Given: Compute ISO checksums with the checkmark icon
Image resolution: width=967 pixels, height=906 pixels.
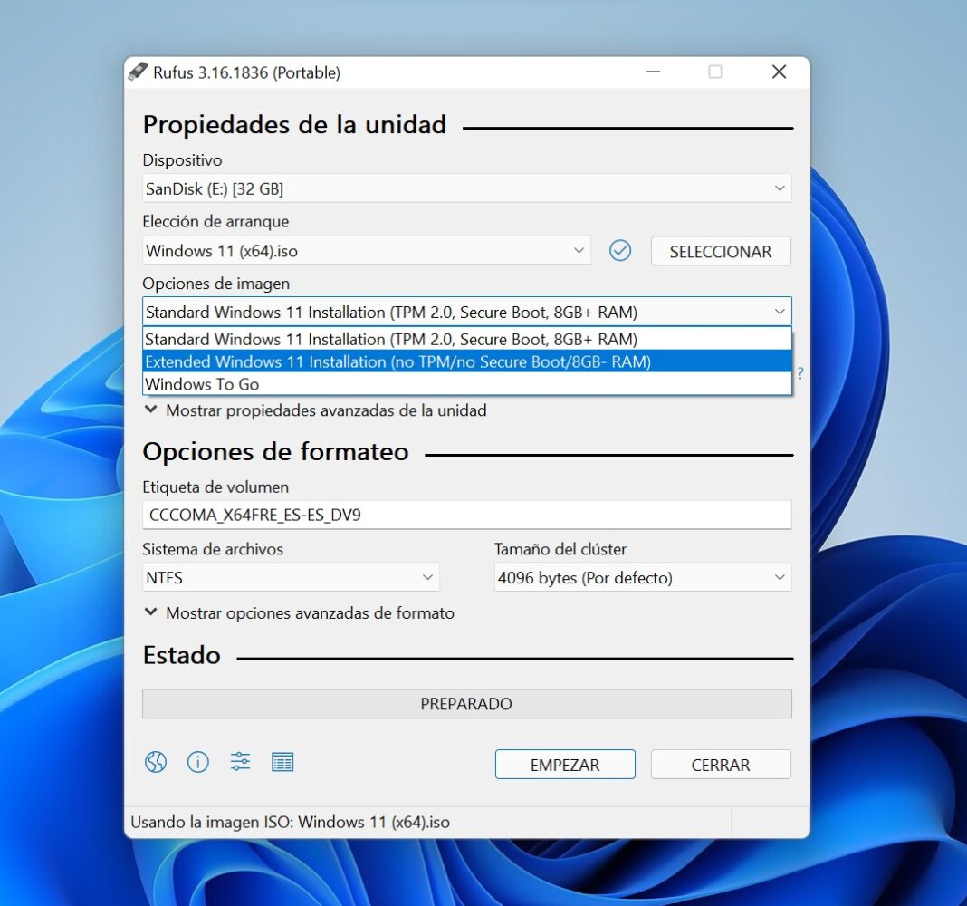Looking at the screenshot, I should click(620, 251).
